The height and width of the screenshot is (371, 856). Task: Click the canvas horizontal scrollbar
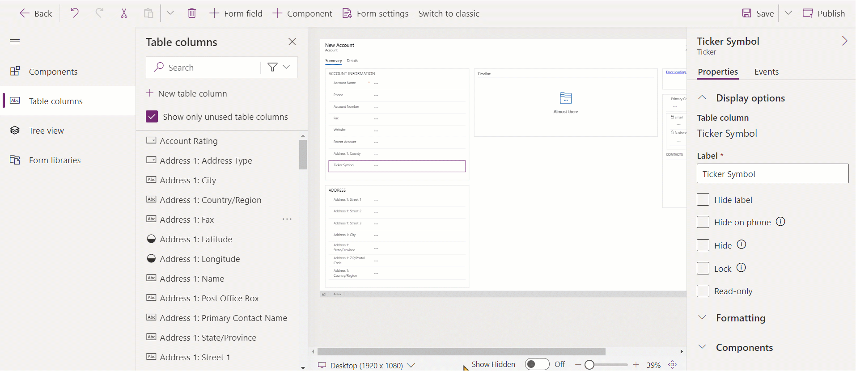pos(461,351)
